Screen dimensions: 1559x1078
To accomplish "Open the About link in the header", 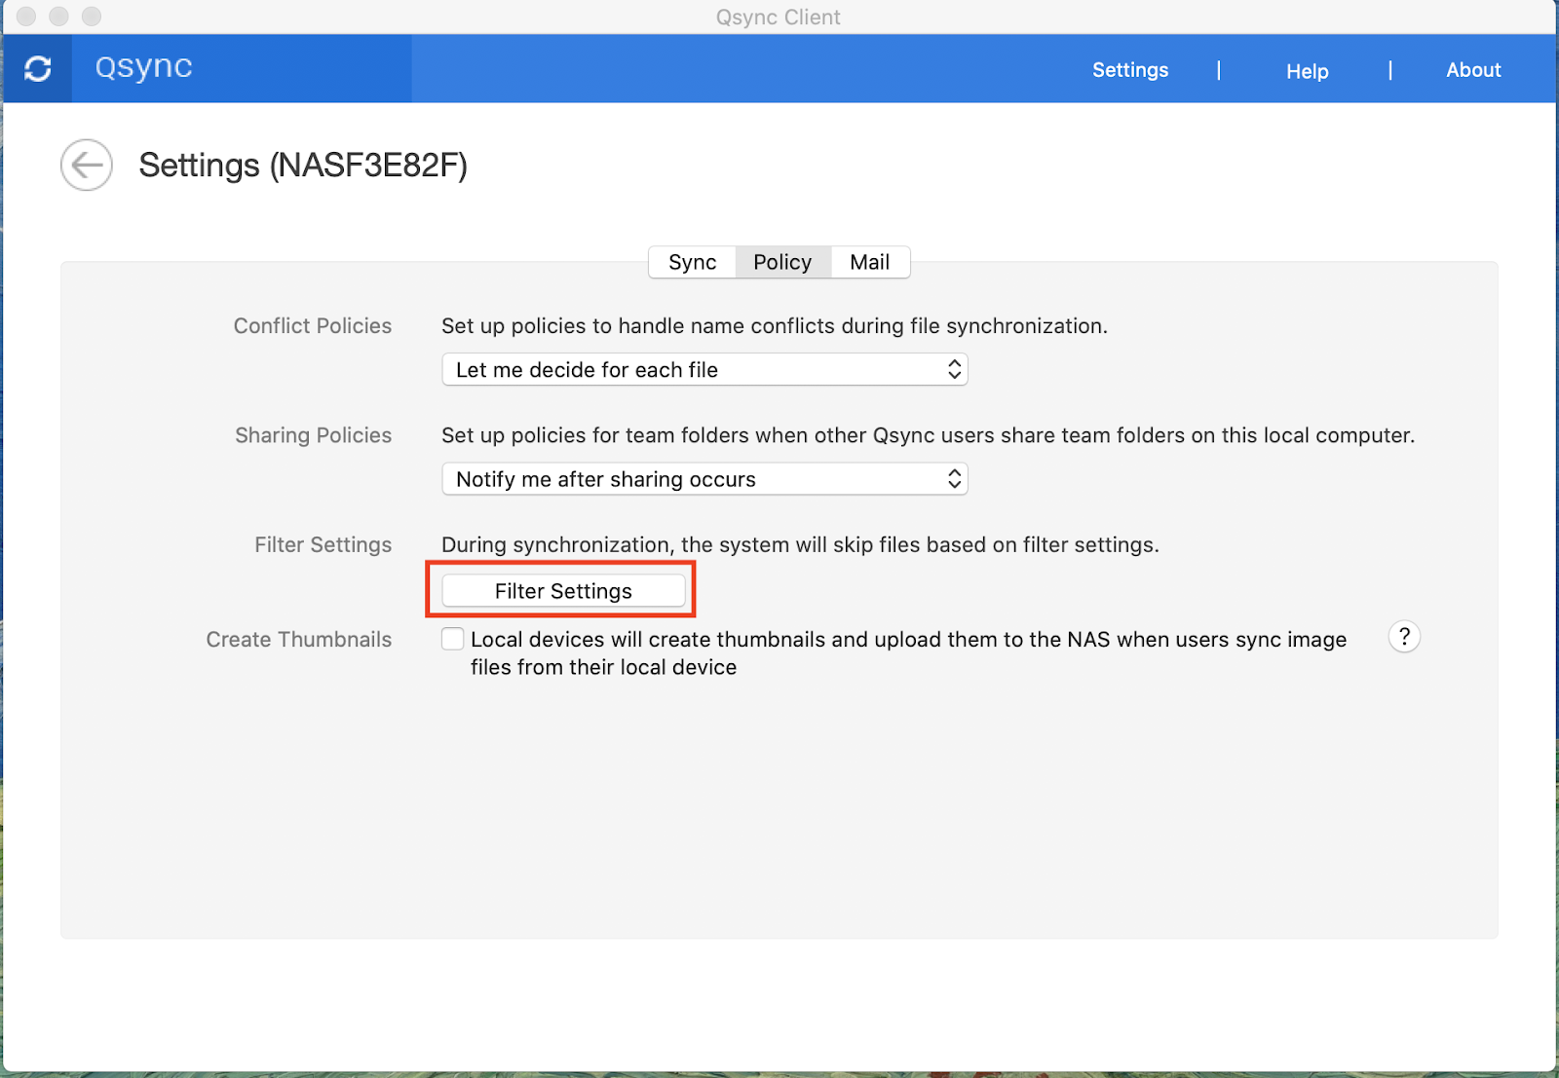I will point(1472,70).
